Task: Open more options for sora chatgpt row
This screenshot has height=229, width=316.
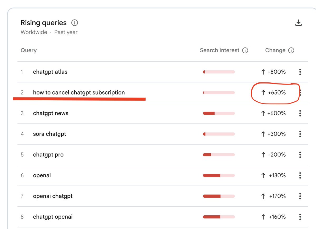Action: tap(300, 134)
